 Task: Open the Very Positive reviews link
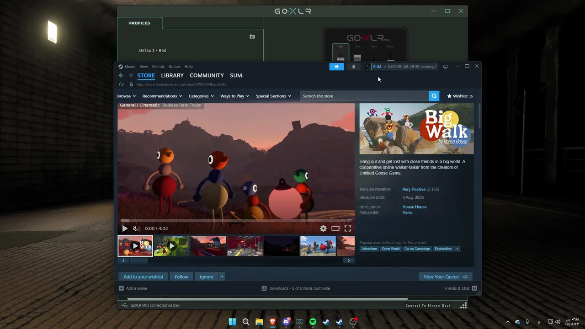(414, 189)
